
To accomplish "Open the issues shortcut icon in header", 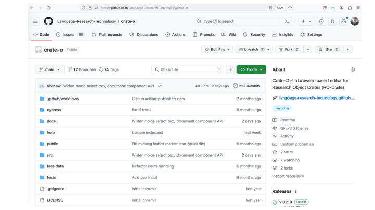I will (x=321, y=21).
